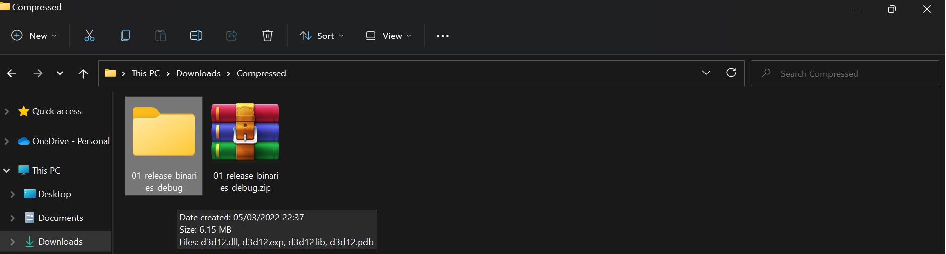Expand the Desktop folder chevron
The height and width of the screenshot is (254, 946).
(13, 194)
